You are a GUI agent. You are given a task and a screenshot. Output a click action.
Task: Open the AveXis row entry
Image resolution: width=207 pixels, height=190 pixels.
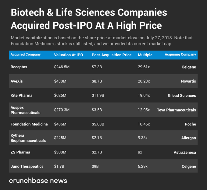pos(17,81)
